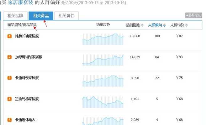Select the 相关商品 tab
The height and width of the screenshot is (125, 207).
tap(41, 16)
